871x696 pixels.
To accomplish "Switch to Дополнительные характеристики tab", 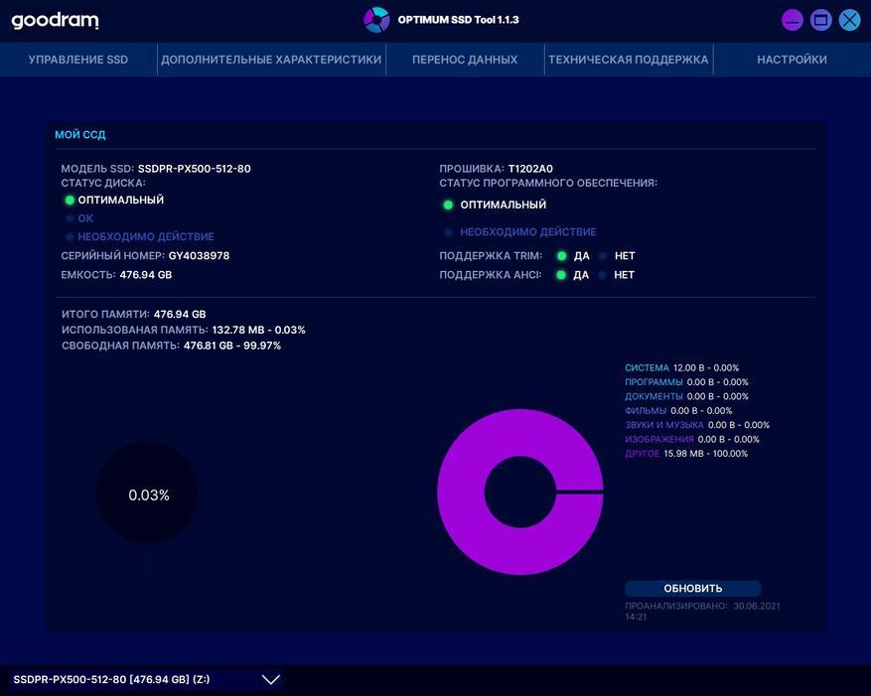I will click(x=271, y=60).
